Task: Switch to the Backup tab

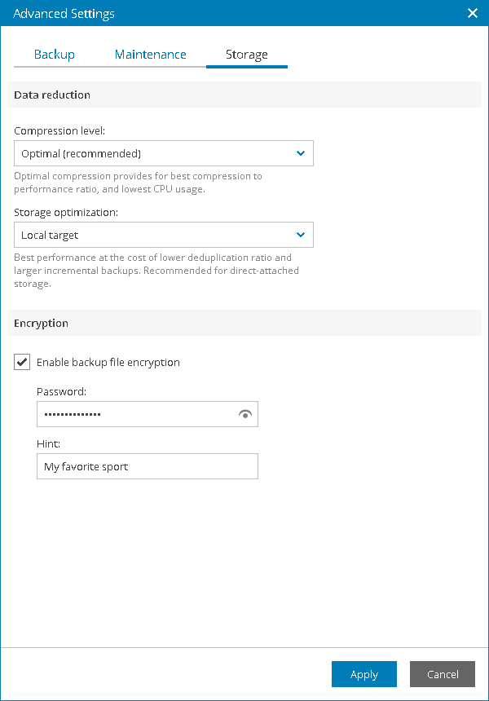Action: pos(55,55)
